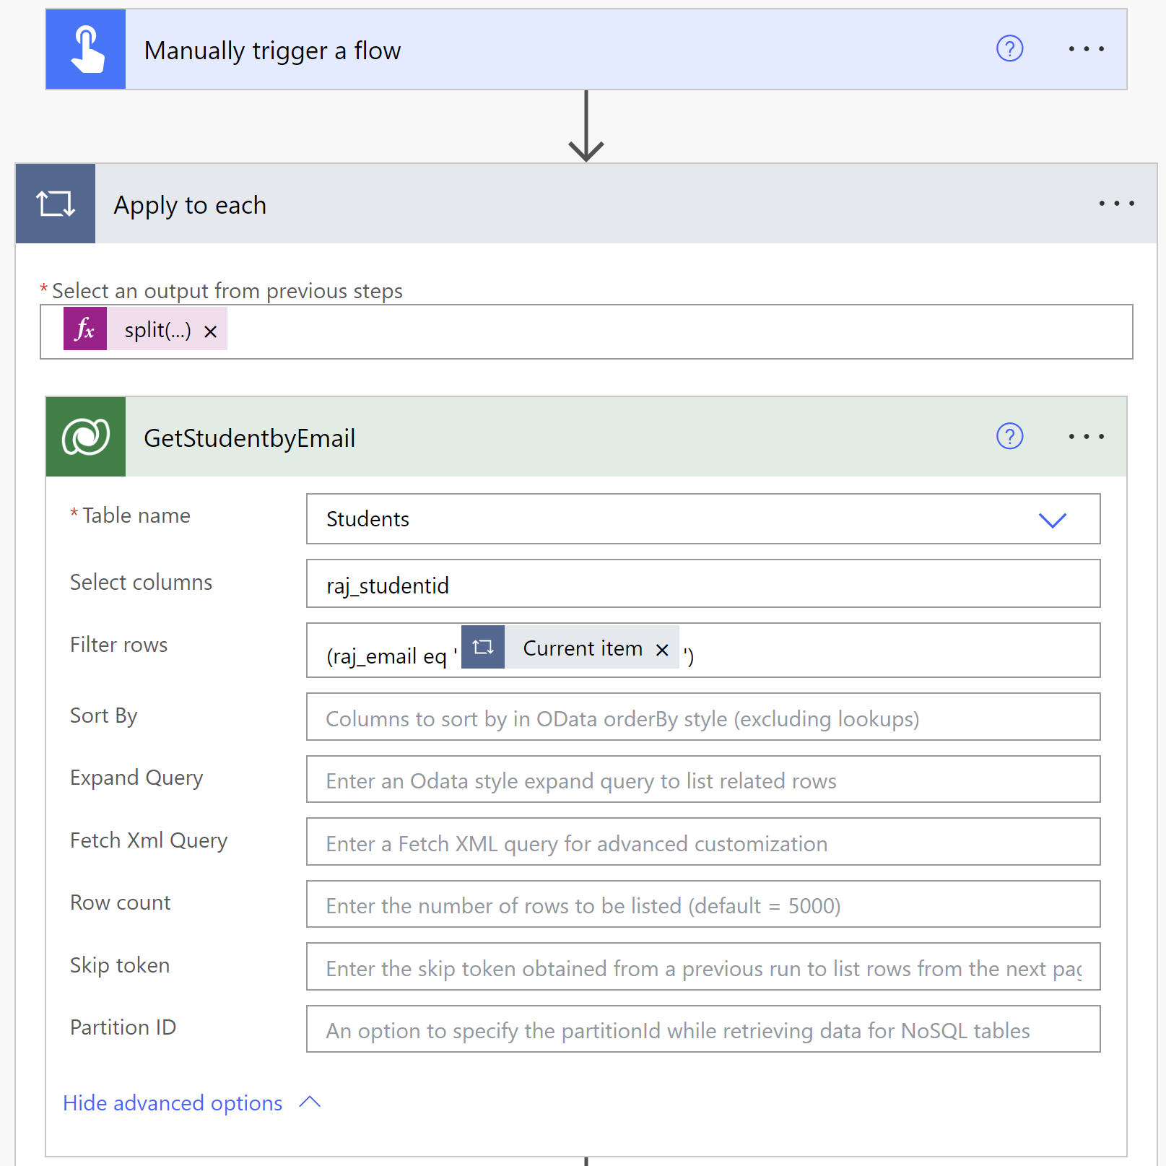Image resolution: width=1166 pixels, height=1166 pixels.
Task: Remove the split(...) expression token
Action: coord(210,331)
